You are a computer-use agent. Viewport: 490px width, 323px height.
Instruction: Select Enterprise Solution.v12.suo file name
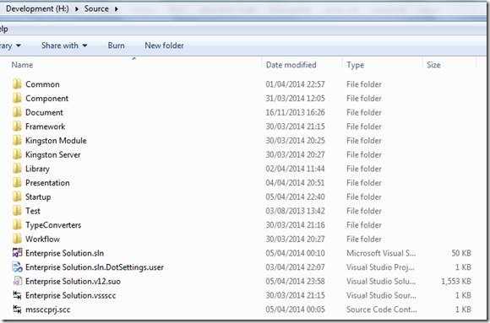(73, 281)
